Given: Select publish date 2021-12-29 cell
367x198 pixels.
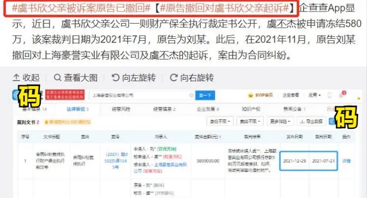Looking at the screenshot, I should (x=294, y=161).
